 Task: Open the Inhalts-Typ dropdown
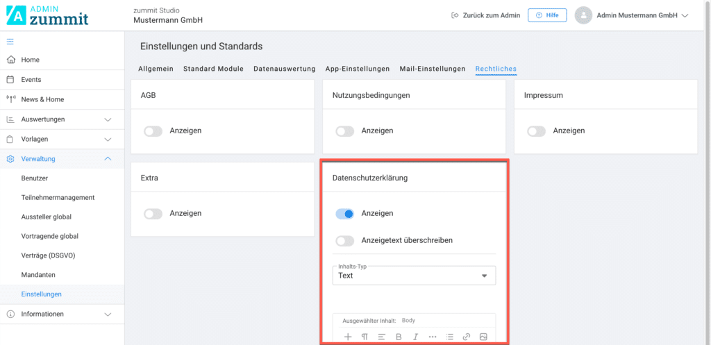pos(414,276)
